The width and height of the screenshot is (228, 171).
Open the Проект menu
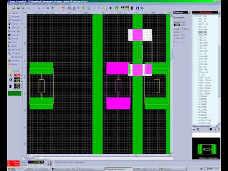point(28,4)
